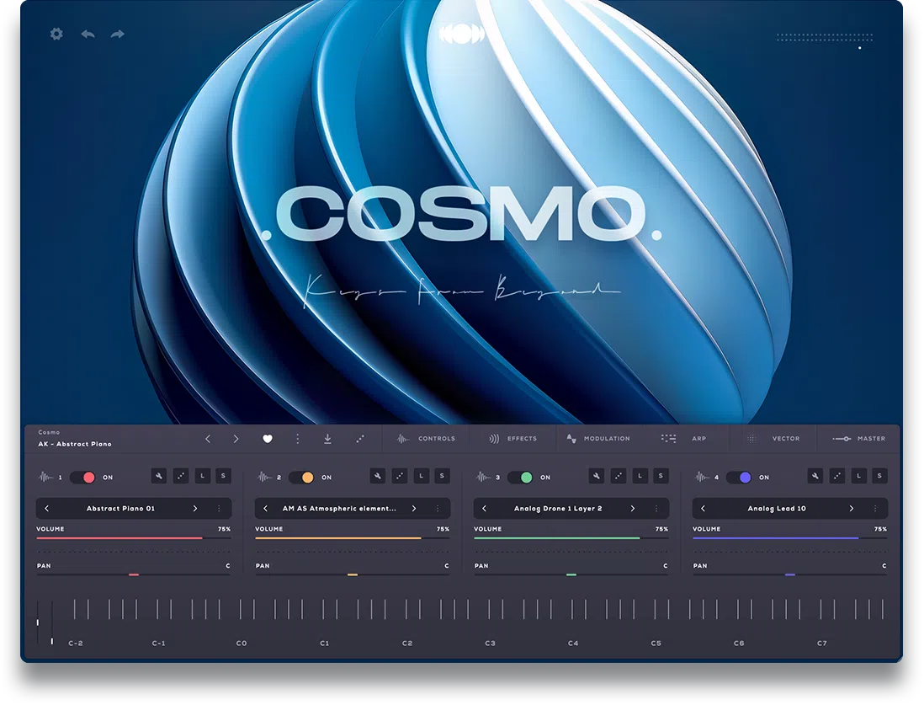Open the Modulation tab

600,439
